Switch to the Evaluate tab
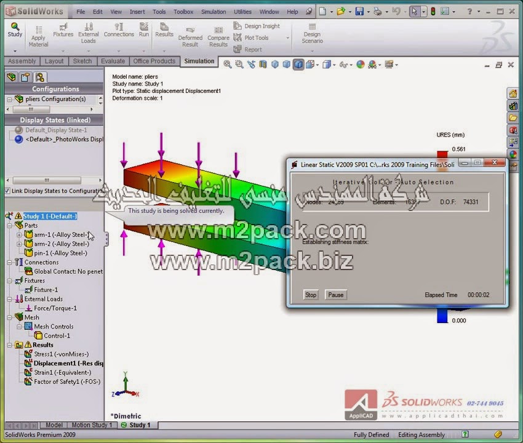523x443 pixels. 113,61
